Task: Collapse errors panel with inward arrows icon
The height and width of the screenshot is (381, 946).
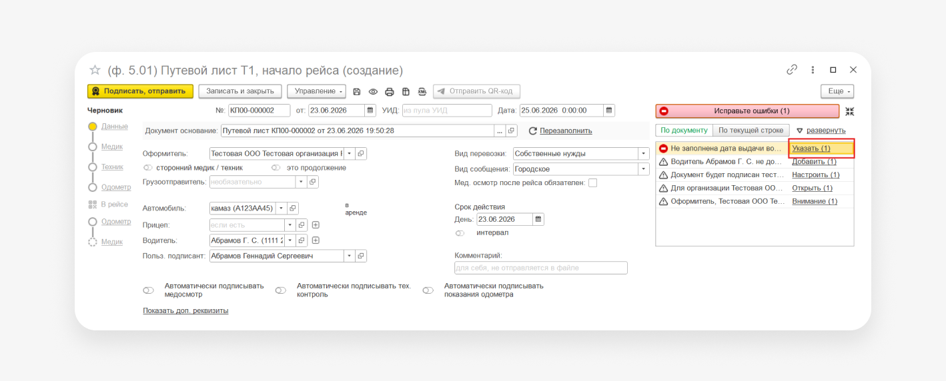Action: (x=849, y=111)
